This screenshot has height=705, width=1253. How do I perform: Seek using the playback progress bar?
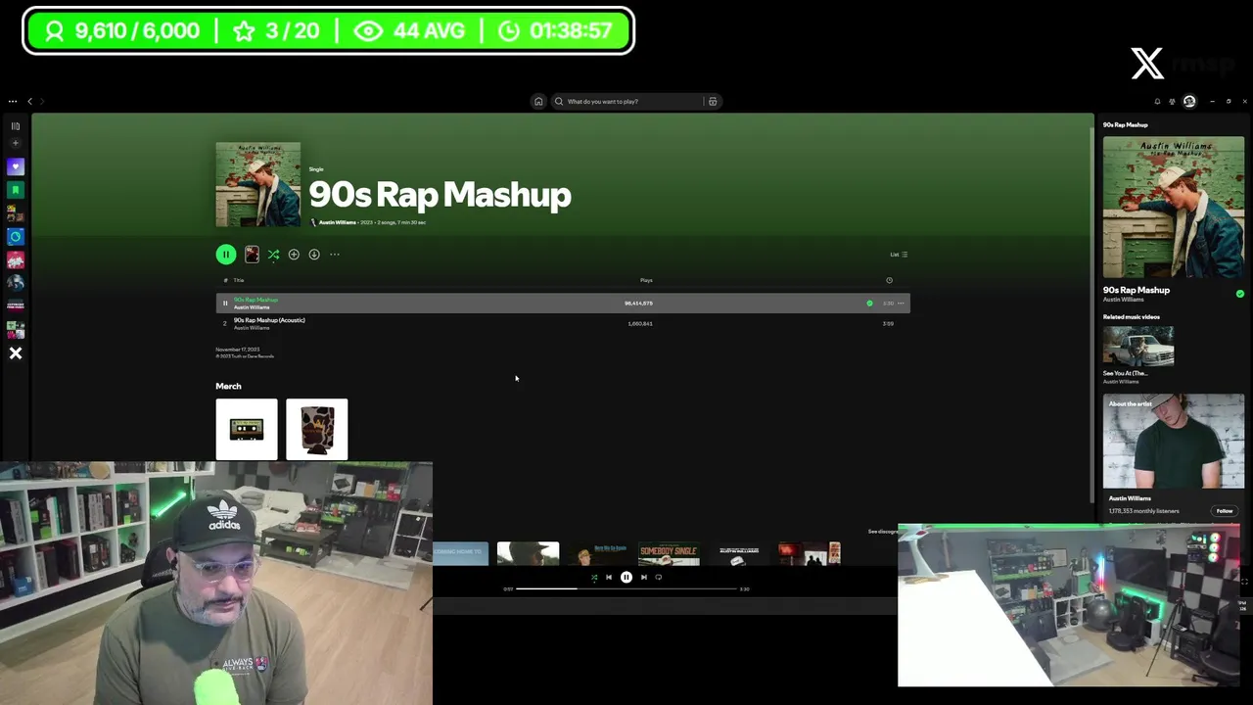click(626, 589)
